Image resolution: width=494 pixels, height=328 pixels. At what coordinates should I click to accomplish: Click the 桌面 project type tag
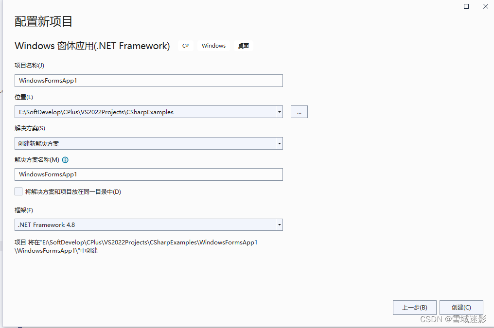pyautogui.click(x=243, y=45)
